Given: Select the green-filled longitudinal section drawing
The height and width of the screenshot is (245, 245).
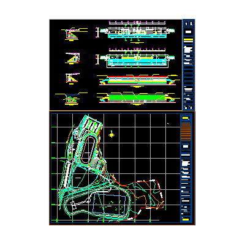Looking at the screenshot, I should 137,98.
